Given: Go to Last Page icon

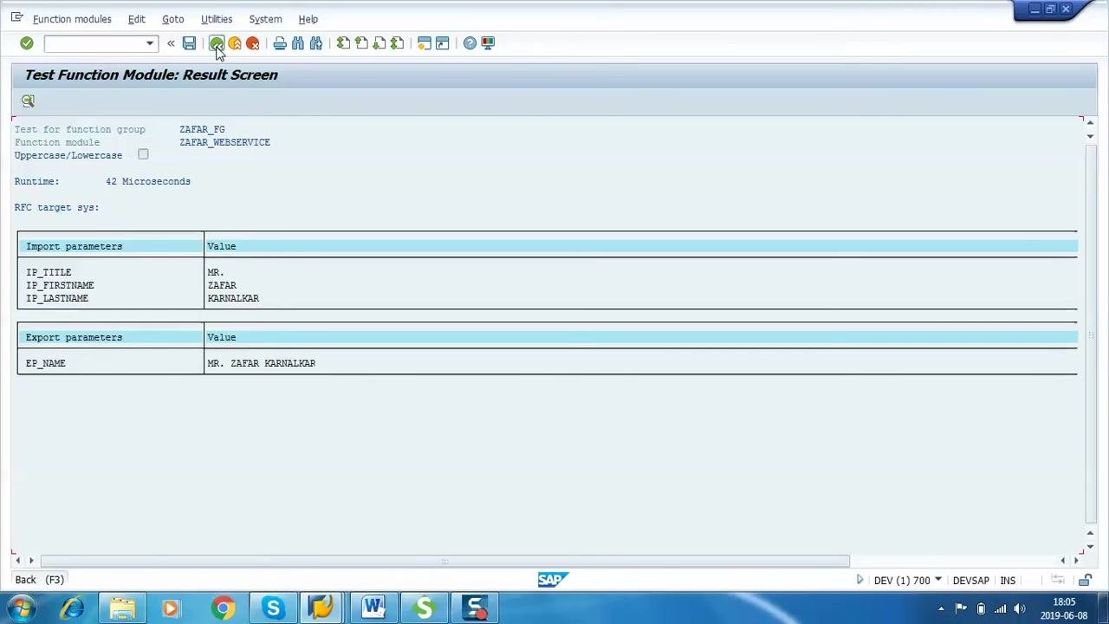Looking at the screenshot, I should click(x=398, y=43).
